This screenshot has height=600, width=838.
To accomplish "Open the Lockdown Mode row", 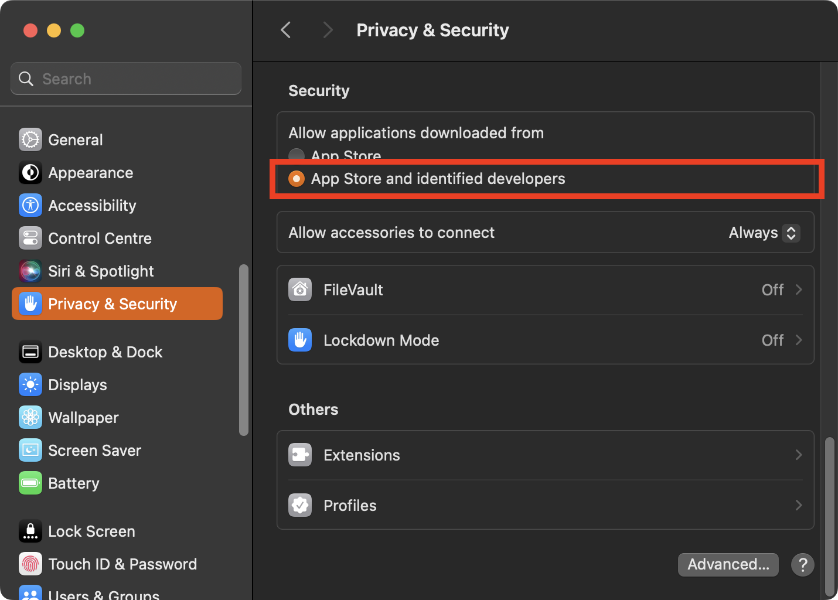I will [546, 340].
